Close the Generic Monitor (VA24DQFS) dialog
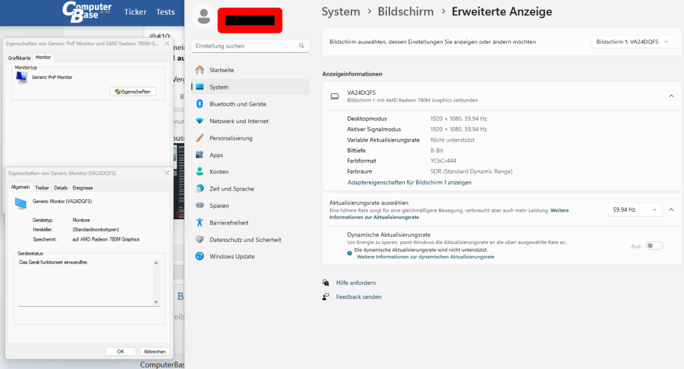Viewport: 684px width, 369px height. point(167,173)
